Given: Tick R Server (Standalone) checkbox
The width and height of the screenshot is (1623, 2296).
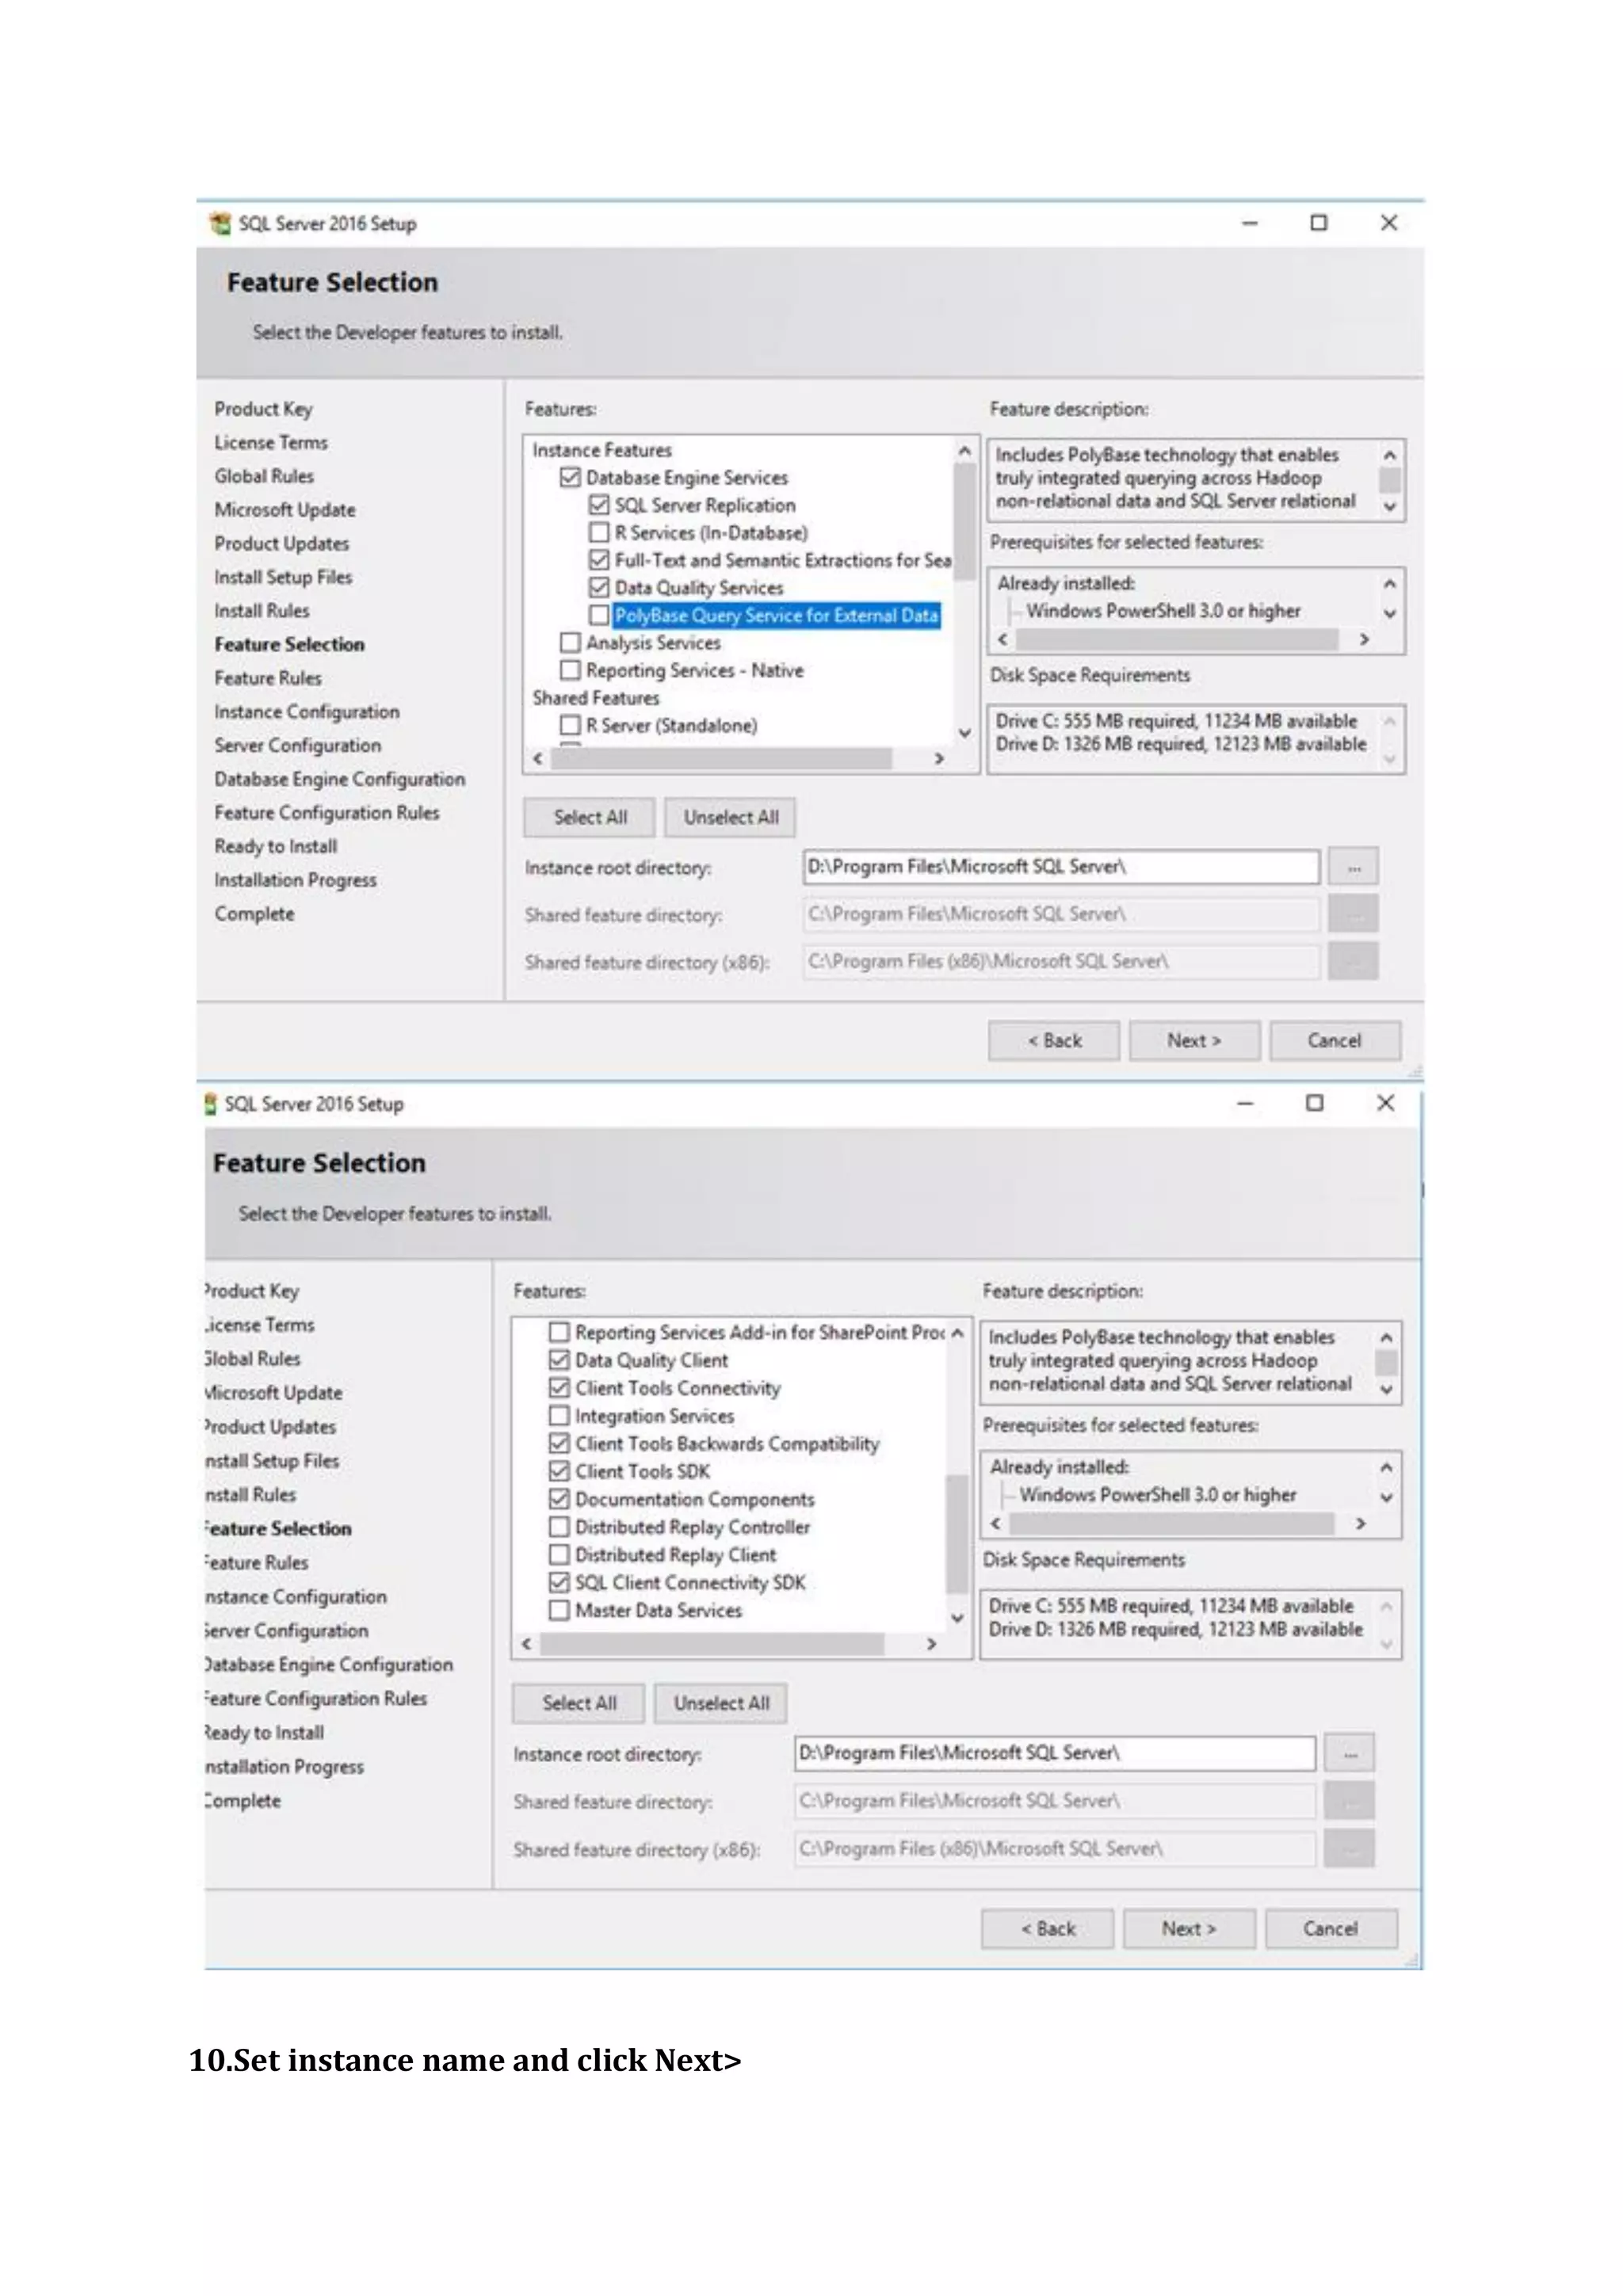Looking at the screenshot, I should point(570,725).
